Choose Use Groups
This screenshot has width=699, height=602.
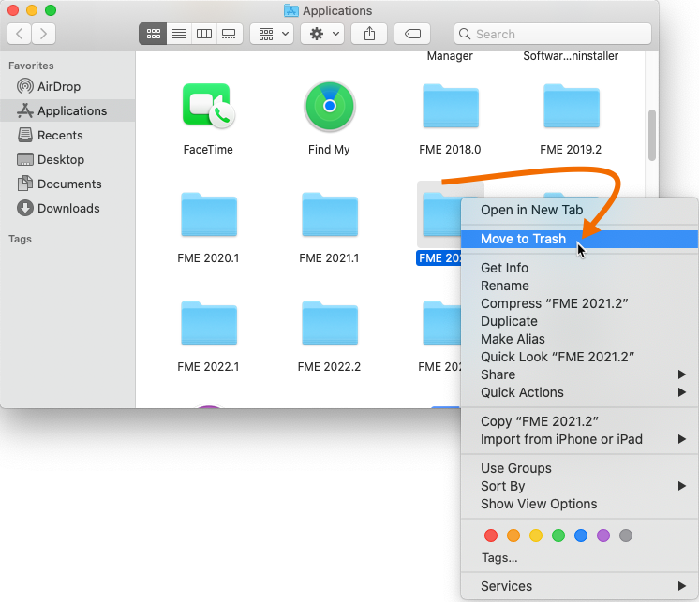pyautogui.click(x=579, y=468)
